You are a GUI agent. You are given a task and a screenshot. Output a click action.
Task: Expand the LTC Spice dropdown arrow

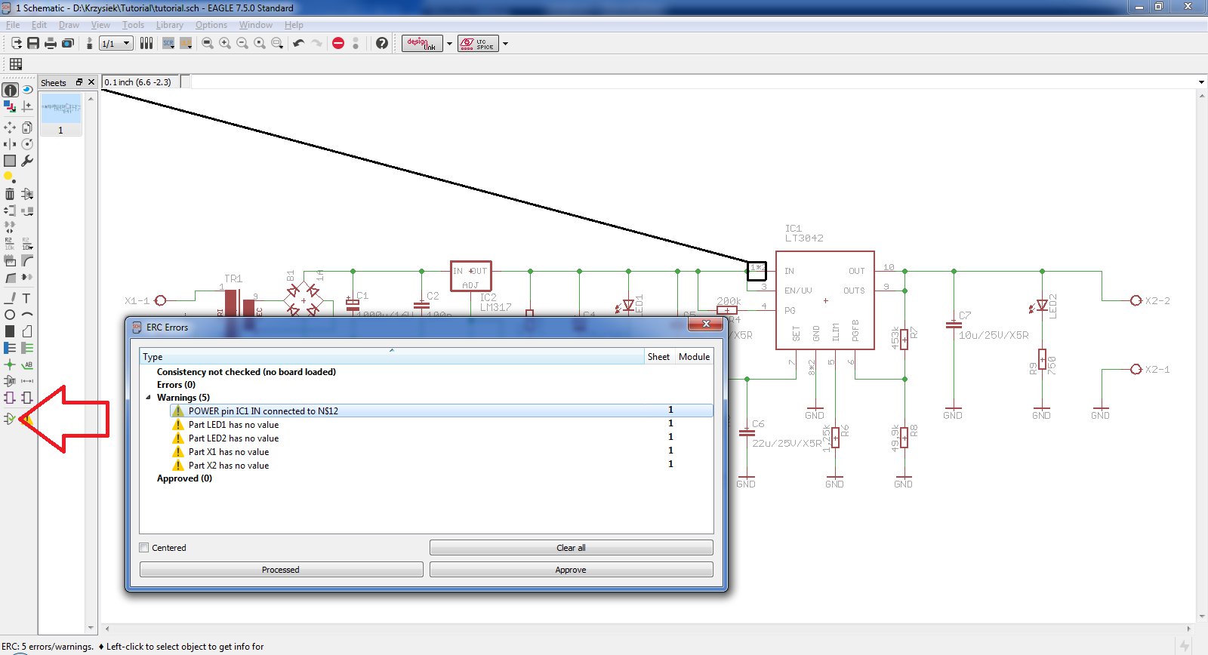click(x=505, y=44)
